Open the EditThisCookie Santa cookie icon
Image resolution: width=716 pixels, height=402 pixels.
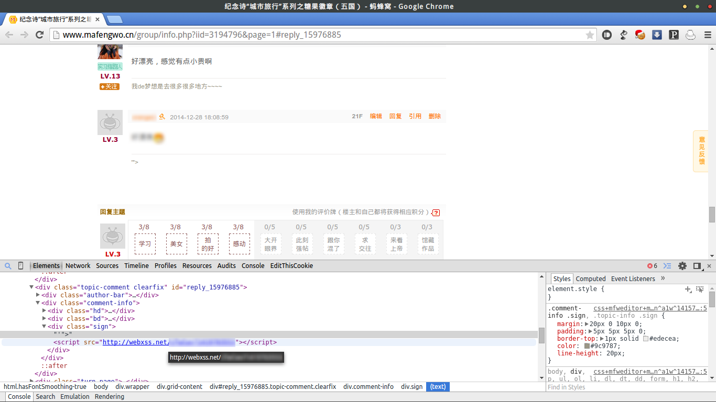pyautogui.click(x=640, y=35)
